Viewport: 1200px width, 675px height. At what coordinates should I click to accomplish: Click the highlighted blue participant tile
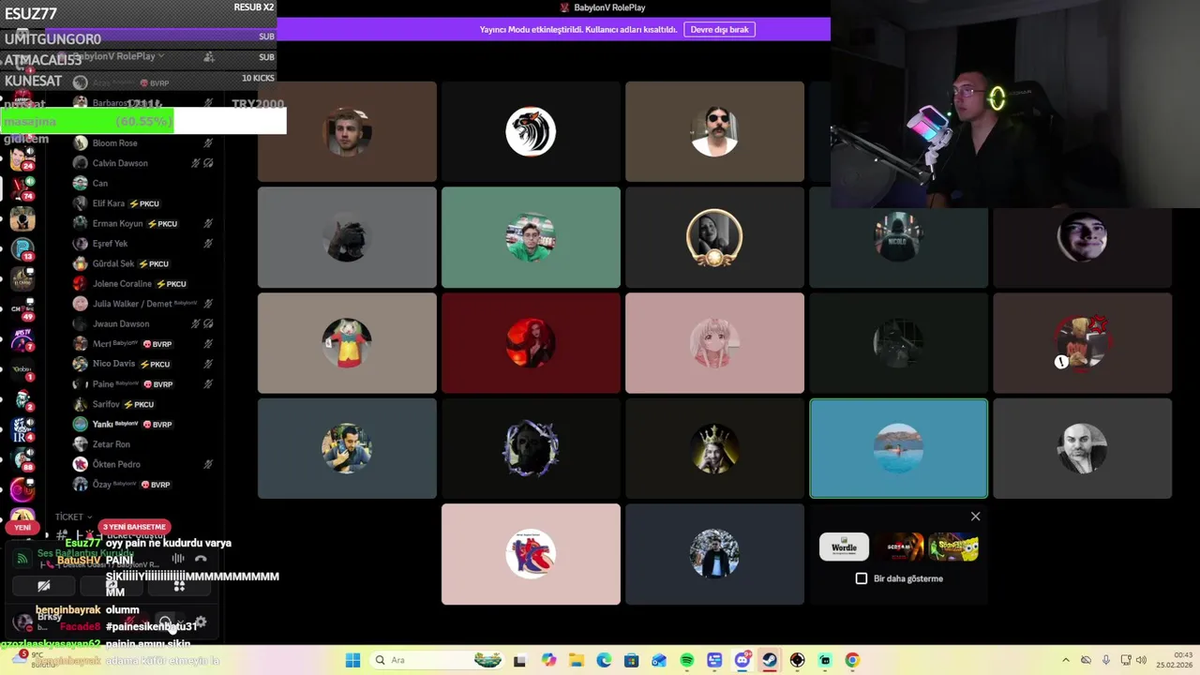[x=898, y=448]
